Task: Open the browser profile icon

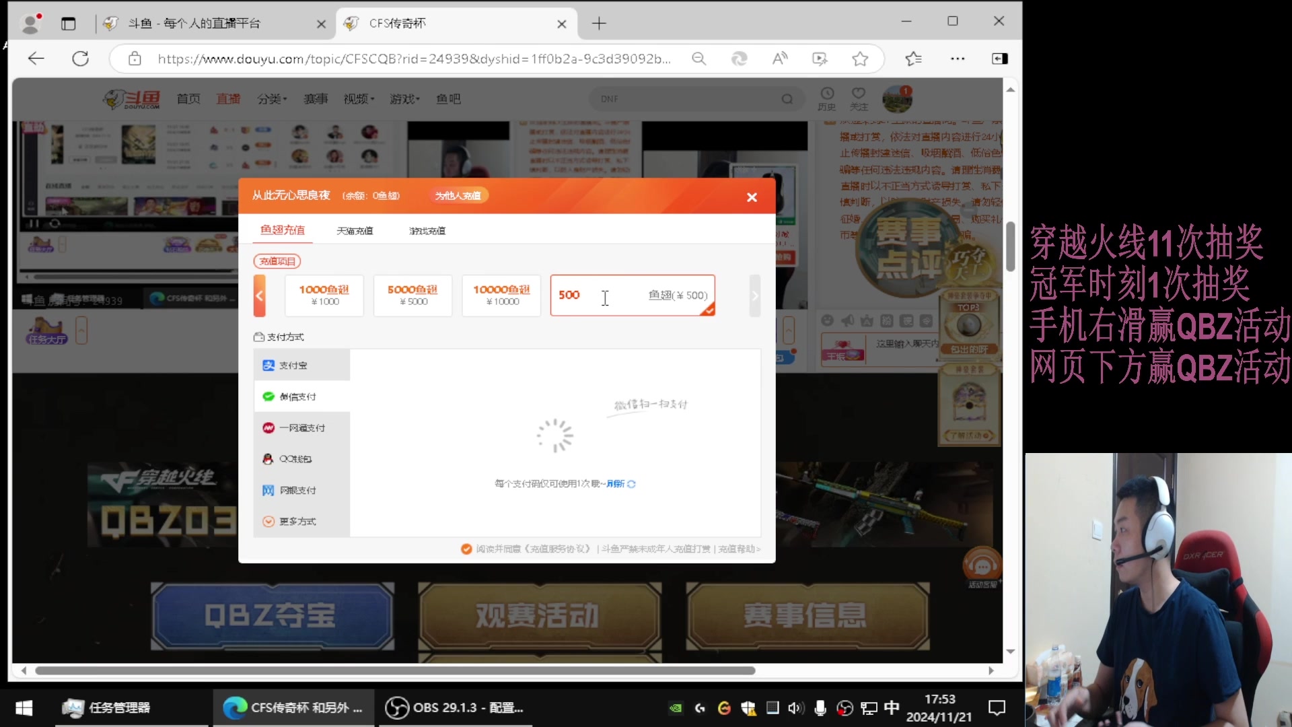Action: coord(30,24)
